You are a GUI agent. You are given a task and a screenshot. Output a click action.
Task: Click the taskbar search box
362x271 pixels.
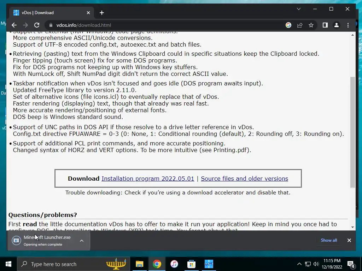pyautogui.click(x=74, y=264)
